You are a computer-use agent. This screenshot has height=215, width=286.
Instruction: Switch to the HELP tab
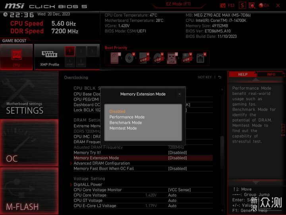point(243,74)
